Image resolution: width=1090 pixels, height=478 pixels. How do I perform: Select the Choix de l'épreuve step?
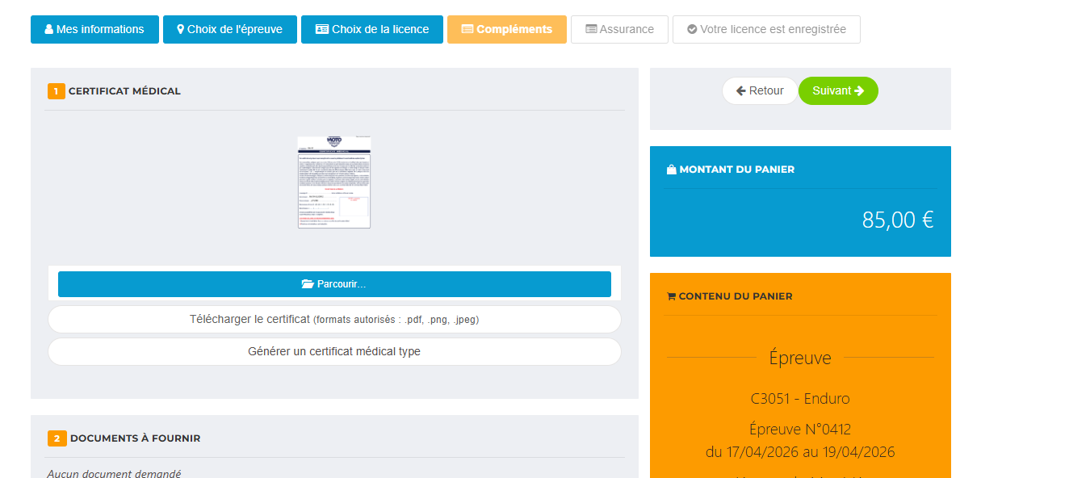[229, 29]
